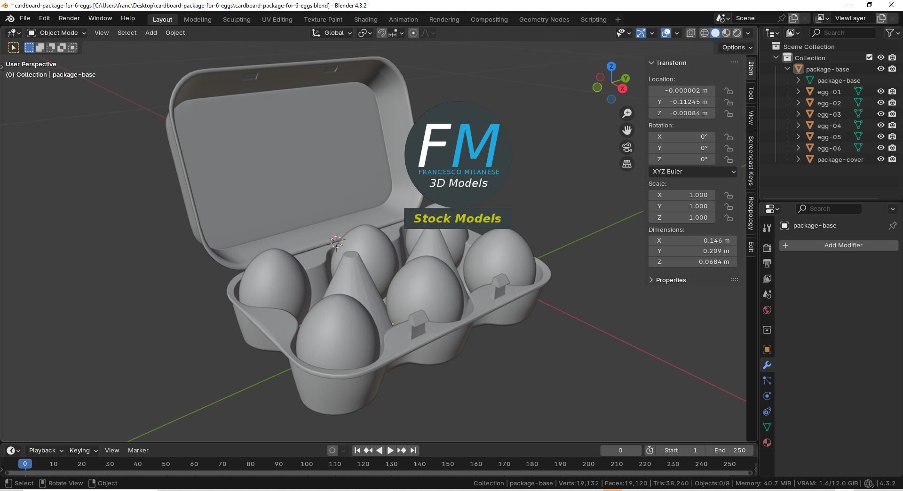Open the Render properties tab
The width and height of the screenshot is (903, 491).
coord(767,248)
